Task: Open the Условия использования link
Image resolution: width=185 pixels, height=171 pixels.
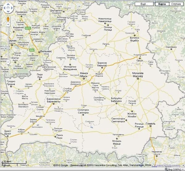Action: tap(167, 165)
